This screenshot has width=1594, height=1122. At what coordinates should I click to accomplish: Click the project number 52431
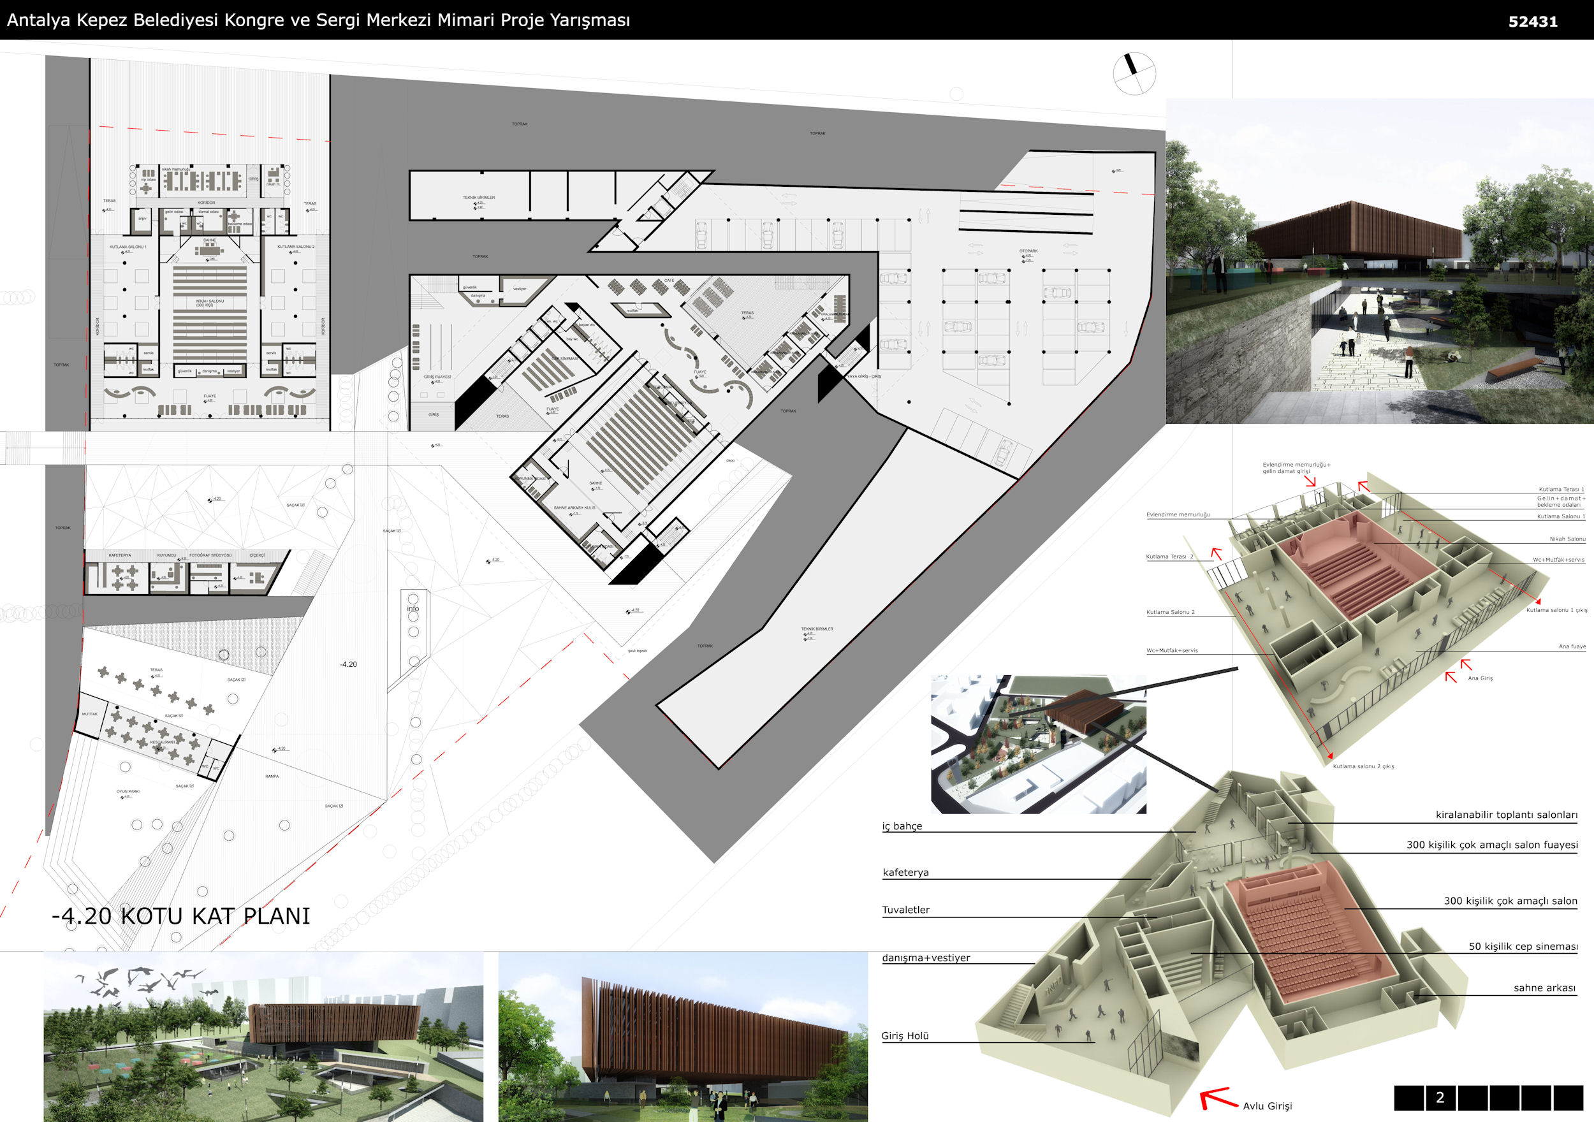click(1532, 22)
